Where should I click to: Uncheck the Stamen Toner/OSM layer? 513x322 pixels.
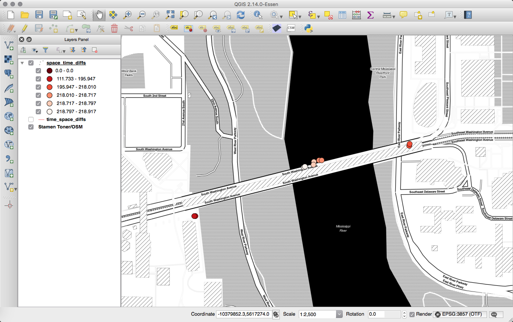click(31, 127)
